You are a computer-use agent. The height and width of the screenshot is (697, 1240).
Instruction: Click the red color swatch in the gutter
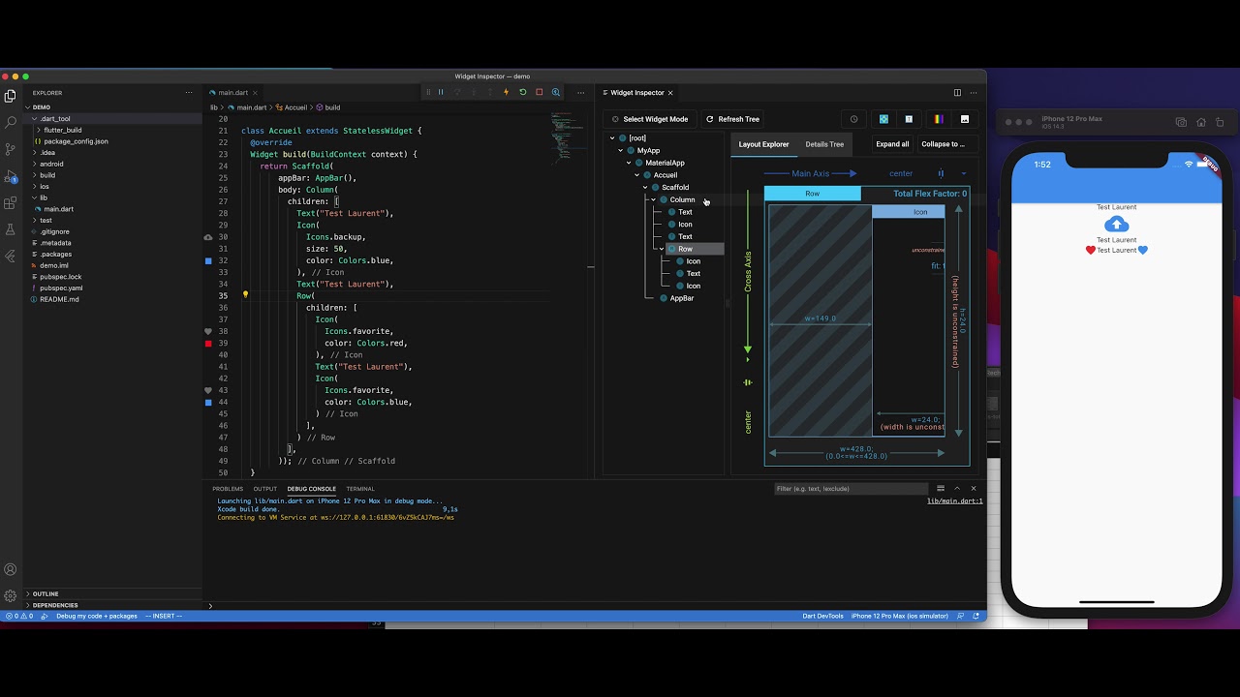[208, 344]
